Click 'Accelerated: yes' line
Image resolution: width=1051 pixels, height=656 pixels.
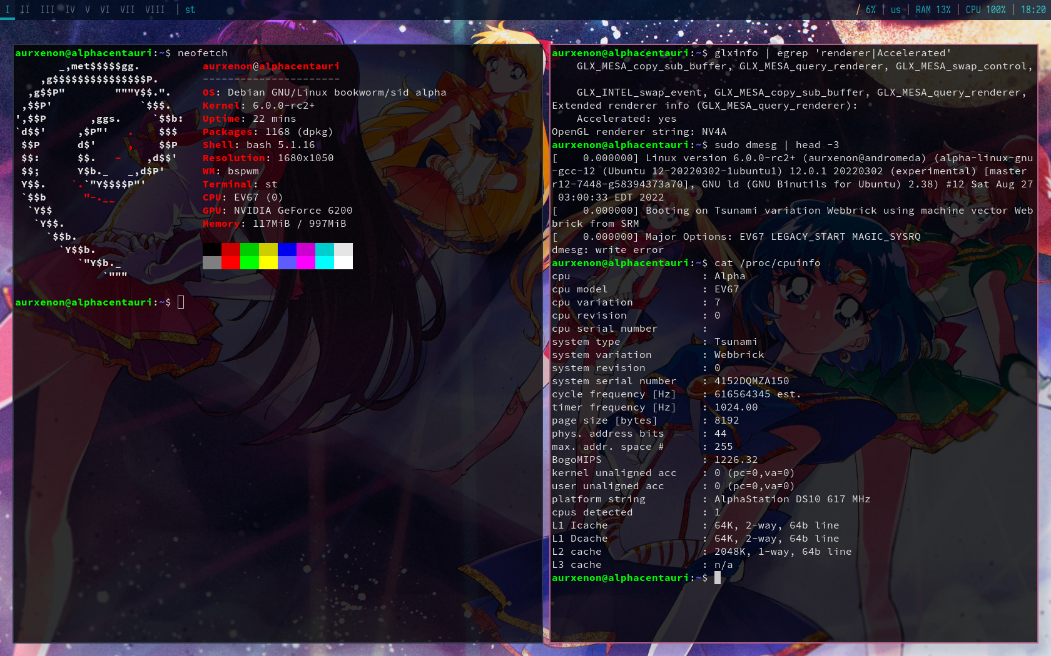click(x=627, y=119)
